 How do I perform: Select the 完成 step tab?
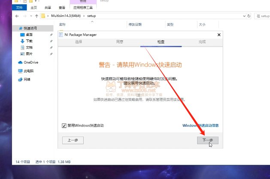[x=202, y=42]
